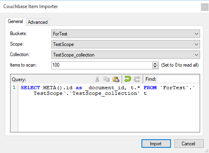Click the SELECT keyword in query
The width and height of the screenshot is (209, 153).
point(30,88)
